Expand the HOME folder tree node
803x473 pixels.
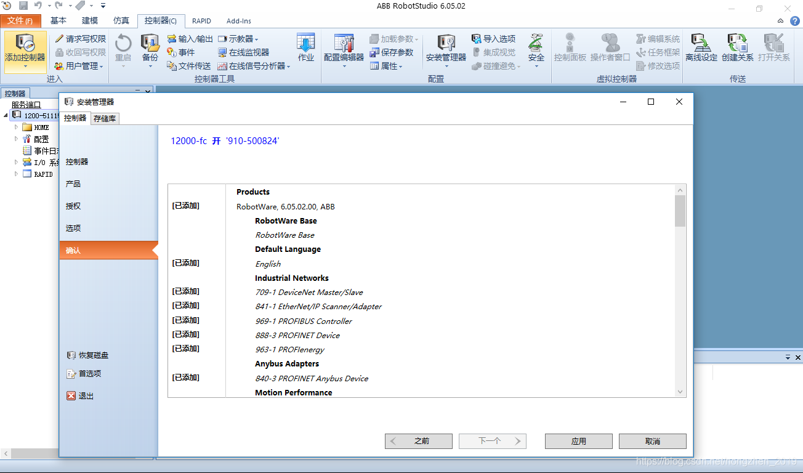click(17, 127)
